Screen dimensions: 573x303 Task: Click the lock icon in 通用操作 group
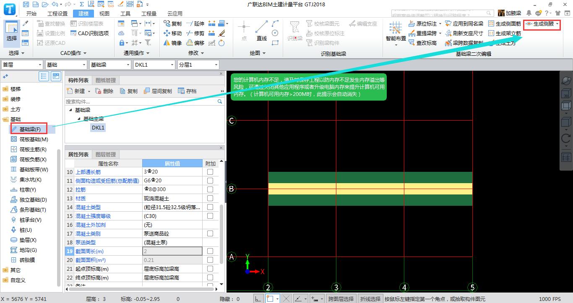(x=121, y=43)
